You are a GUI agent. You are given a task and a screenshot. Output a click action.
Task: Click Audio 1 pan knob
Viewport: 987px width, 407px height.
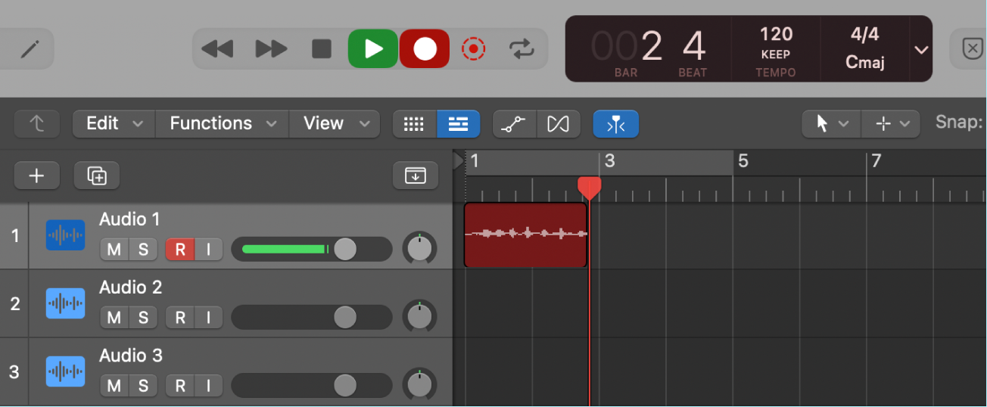click(x=420, y=248)
